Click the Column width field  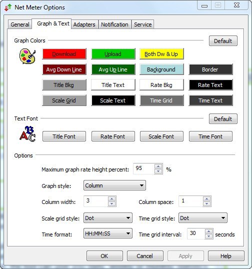95,201
